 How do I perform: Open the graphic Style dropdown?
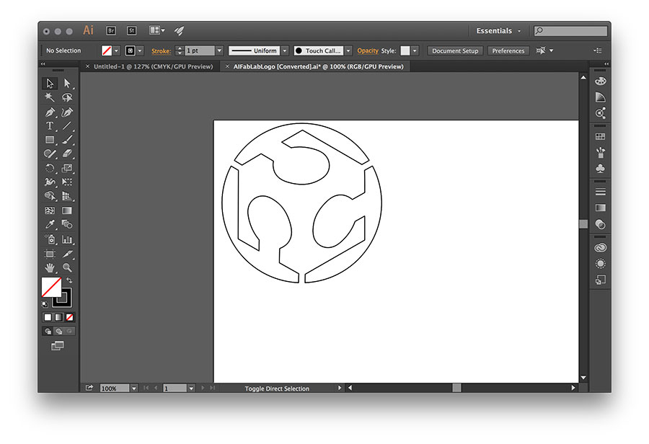coord(415,50)
